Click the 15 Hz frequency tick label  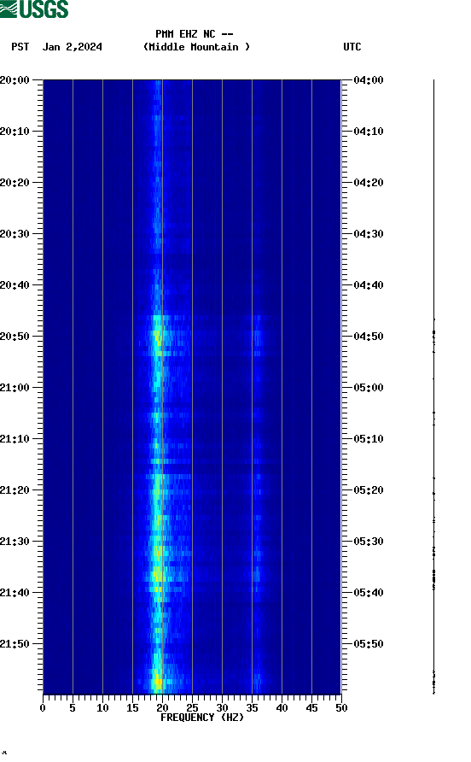click(x=132, y=708)
